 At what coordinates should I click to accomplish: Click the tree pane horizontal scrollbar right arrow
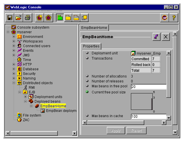click(75, 133)
